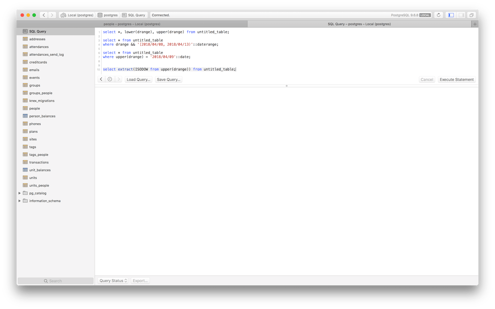
Task: Click postgres database breadcrumb
Action: [x=108, y=15]
